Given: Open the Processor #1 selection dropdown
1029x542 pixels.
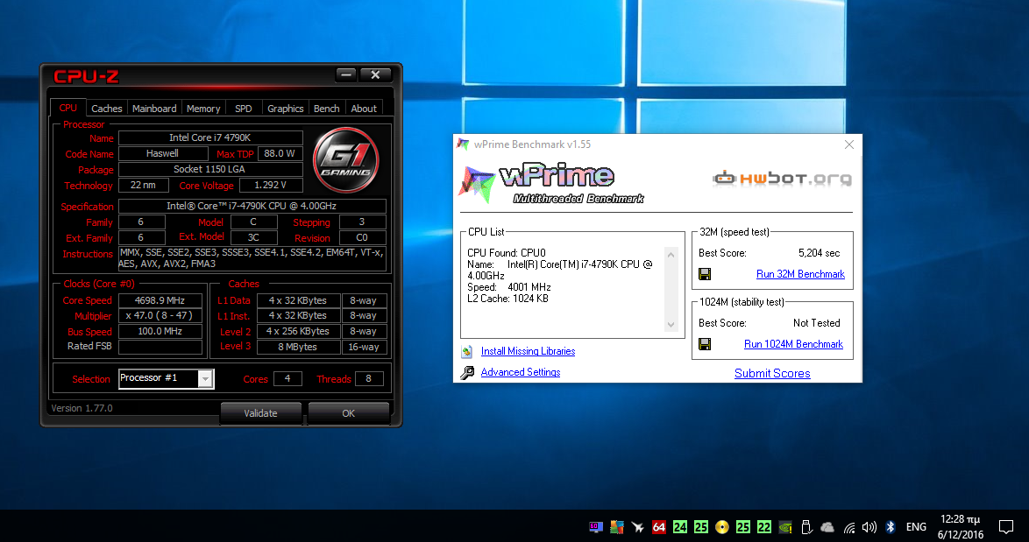Looking at the screenshot, I should [205, 379].
